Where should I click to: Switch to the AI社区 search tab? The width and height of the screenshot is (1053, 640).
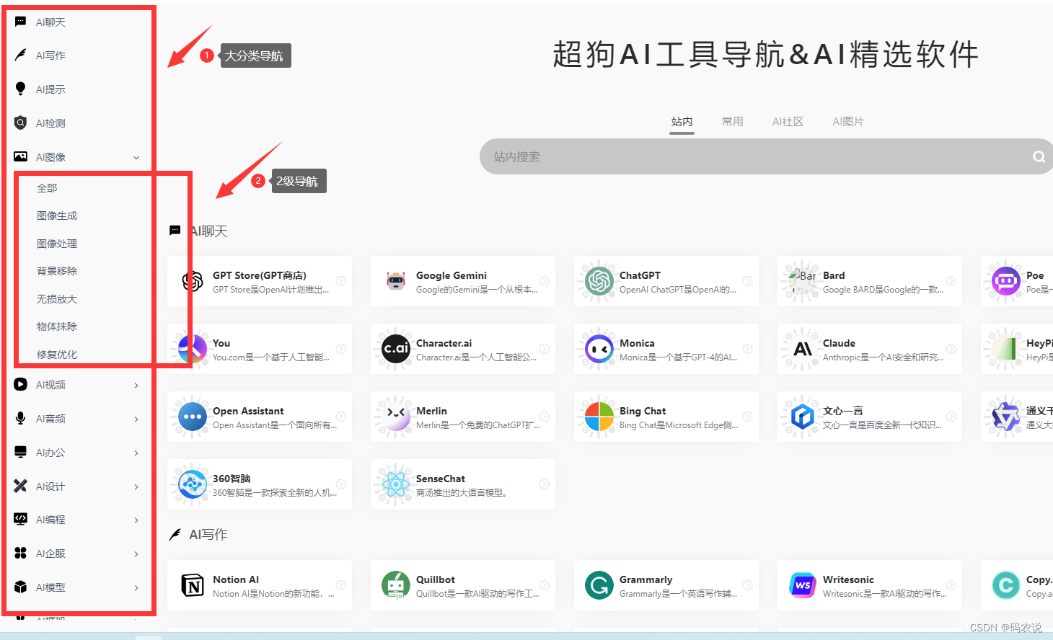click(788, 122)
